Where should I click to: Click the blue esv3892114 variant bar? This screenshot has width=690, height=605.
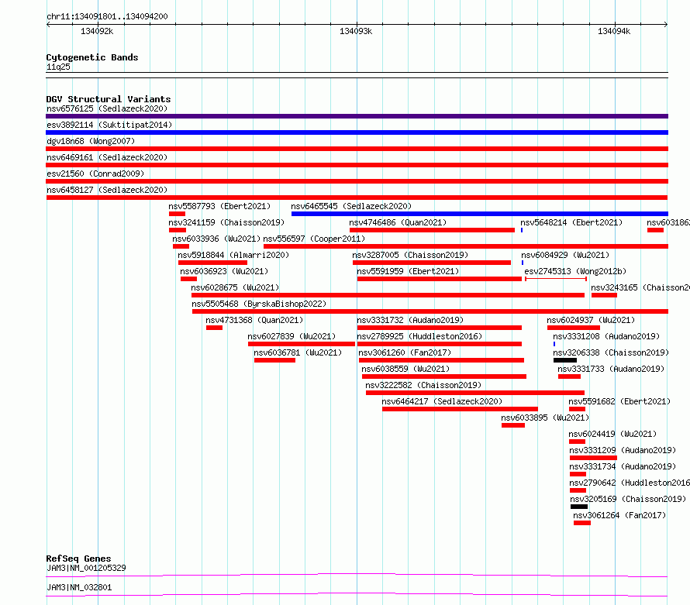(357, 132)
